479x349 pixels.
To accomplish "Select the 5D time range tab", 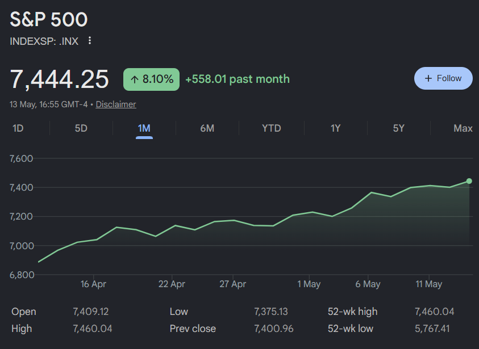I will [x=81, y=128].
